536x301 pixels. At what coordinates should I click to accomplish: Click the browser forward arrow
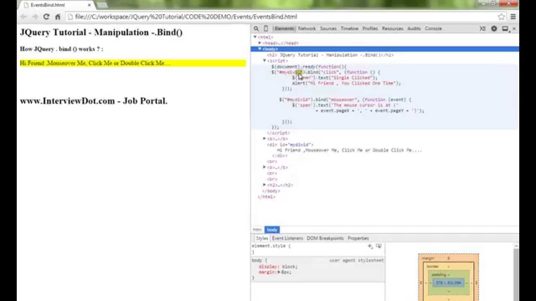pyautogui.click(x=35, y=17)
